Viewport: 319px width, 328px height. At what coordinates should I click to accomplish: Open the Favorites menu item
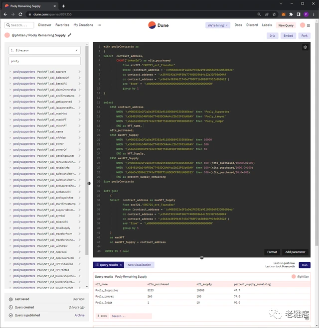(x=62, y=25)
